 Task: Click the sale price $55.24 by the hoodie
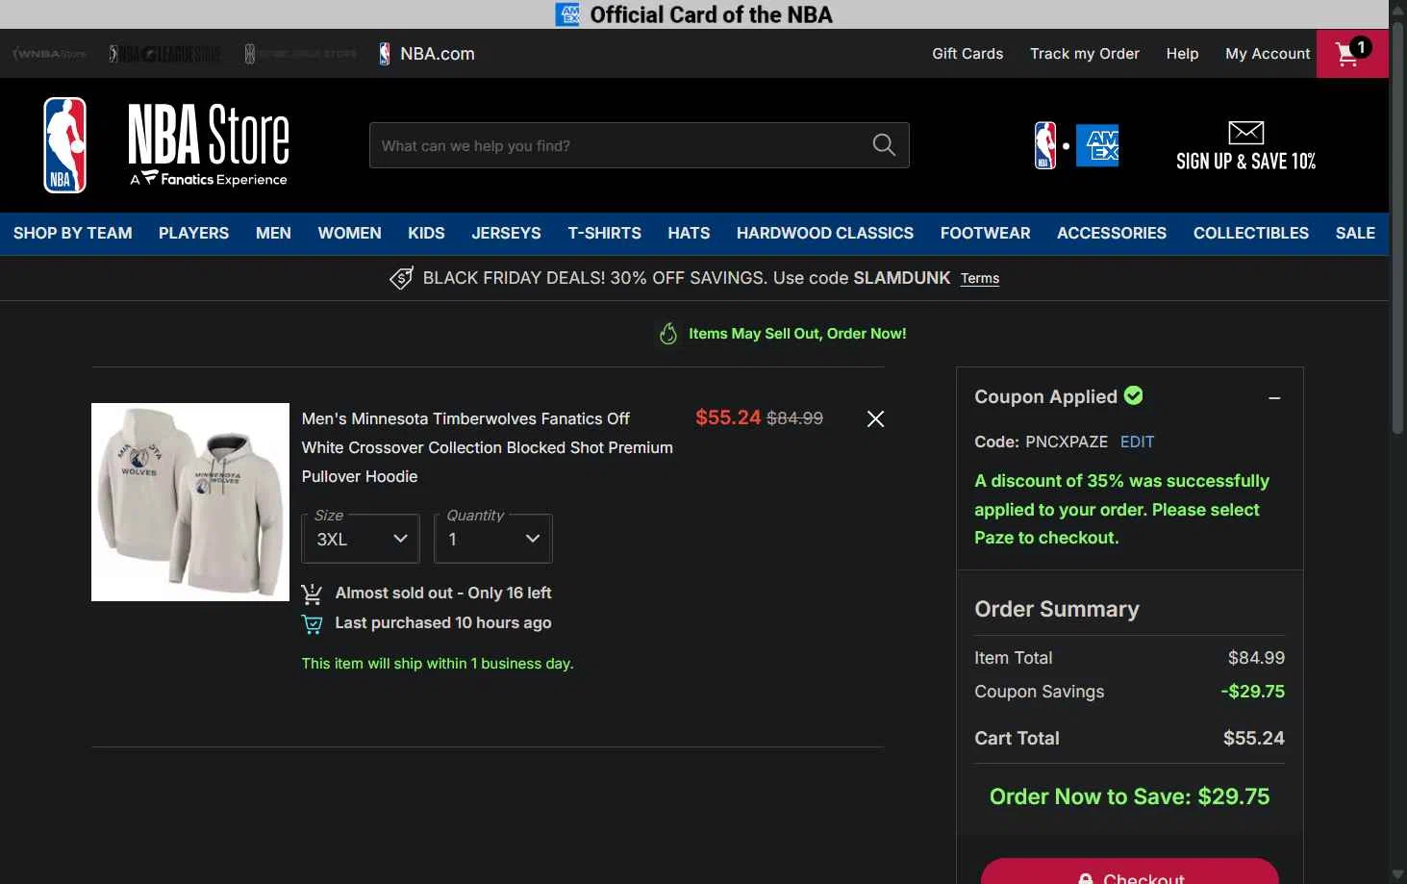coord(728,417)
